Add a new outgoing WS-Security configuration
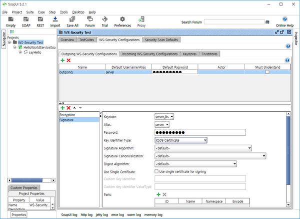 pyautogui.click(x=62, y=60)
